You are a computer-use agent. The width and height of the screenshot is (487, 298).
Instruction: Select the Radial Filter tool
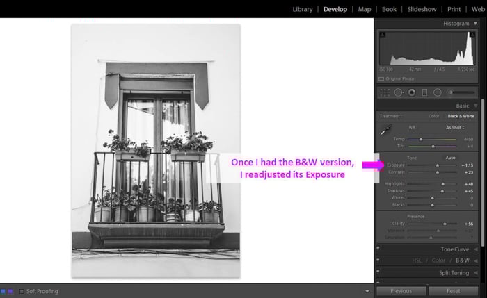point(438,92)
